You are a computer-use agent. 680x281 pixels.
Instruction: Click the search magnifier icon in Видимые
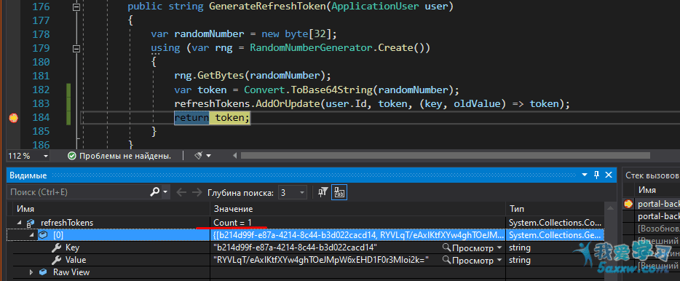[155, 191]
